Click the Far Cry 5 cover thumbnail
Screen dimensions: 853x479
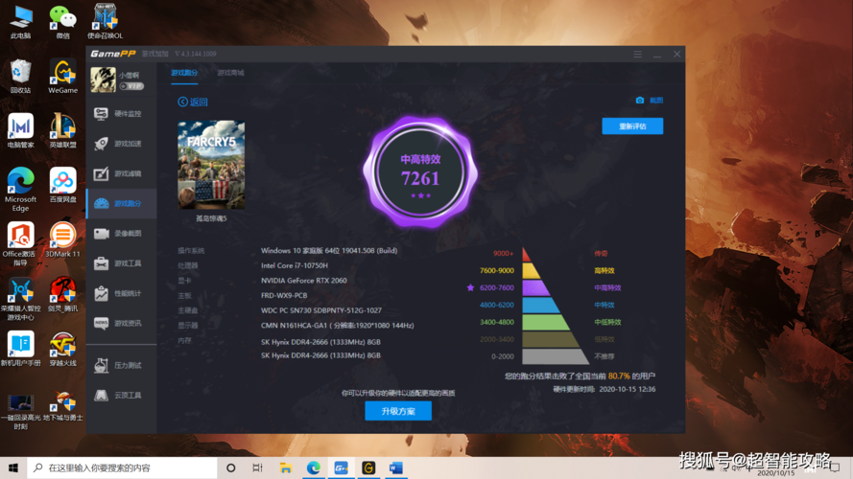pyautogui.click(x=211, y=165)
